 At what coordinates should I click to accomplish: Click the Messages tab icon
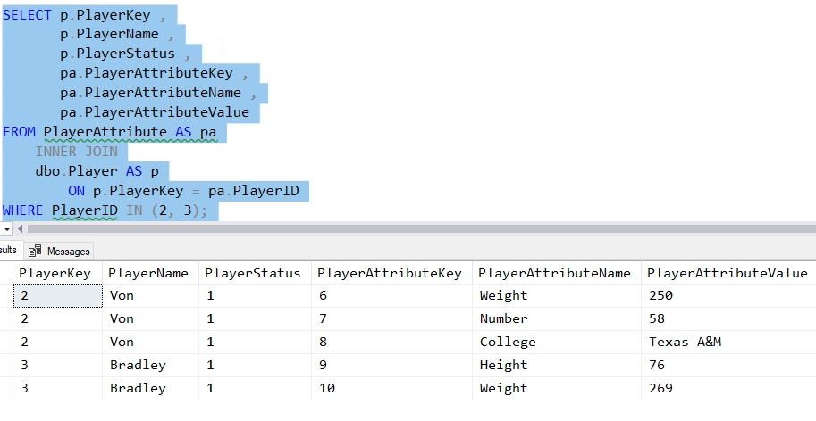(x=35, y=252)
